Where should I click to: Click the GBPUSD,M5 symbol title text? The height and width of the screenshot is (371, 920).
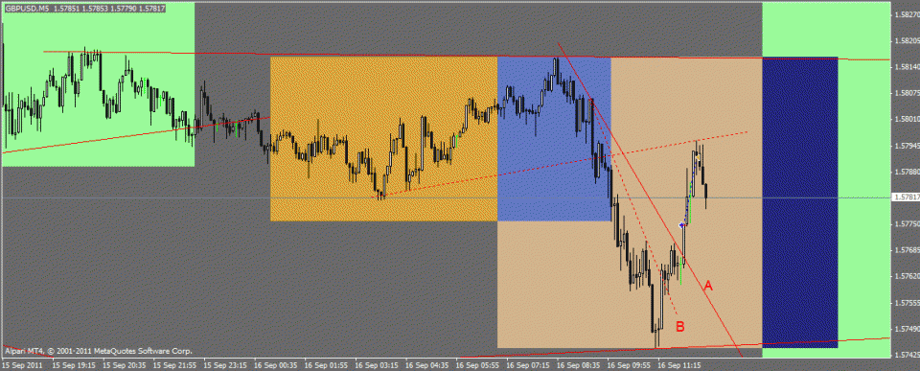tap(25, 9)
